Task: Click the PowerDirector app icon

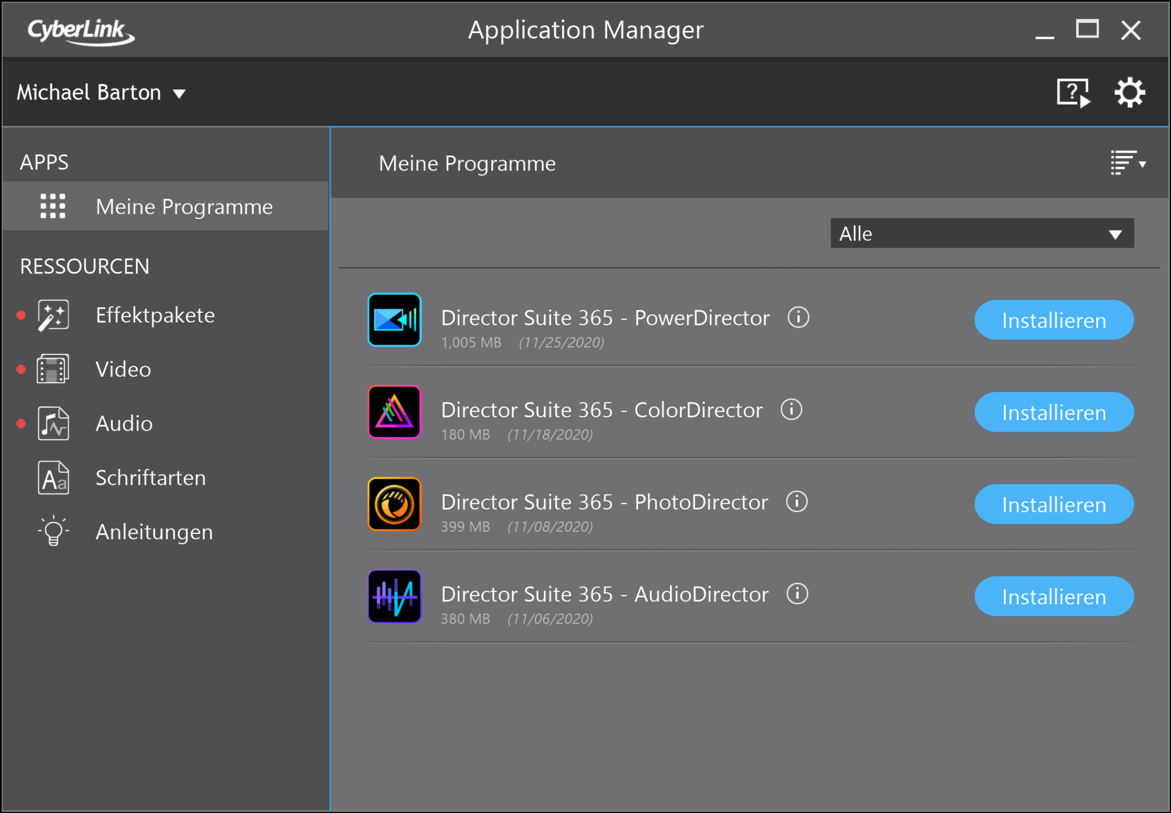Action: click(395, 320)
